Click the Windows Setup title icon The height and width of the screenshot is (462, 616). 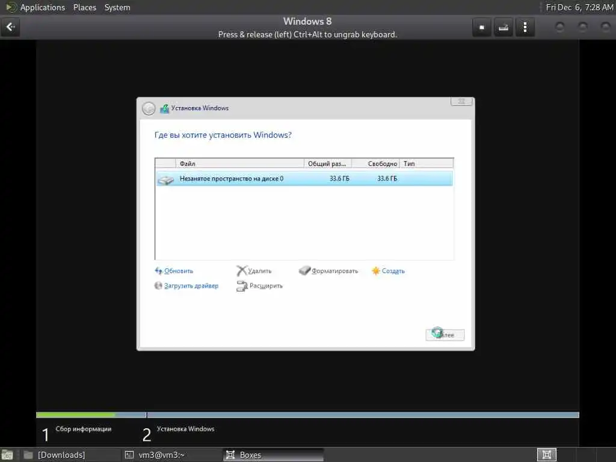pos(164,108)
